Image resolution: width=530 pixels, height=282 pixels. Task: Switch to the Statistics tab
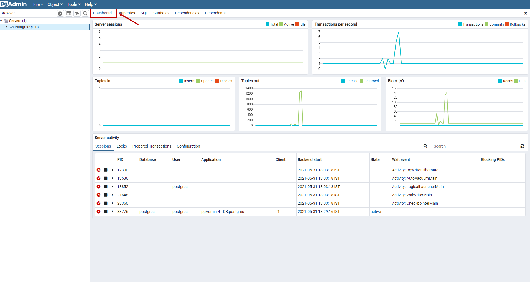click(161, 13)
